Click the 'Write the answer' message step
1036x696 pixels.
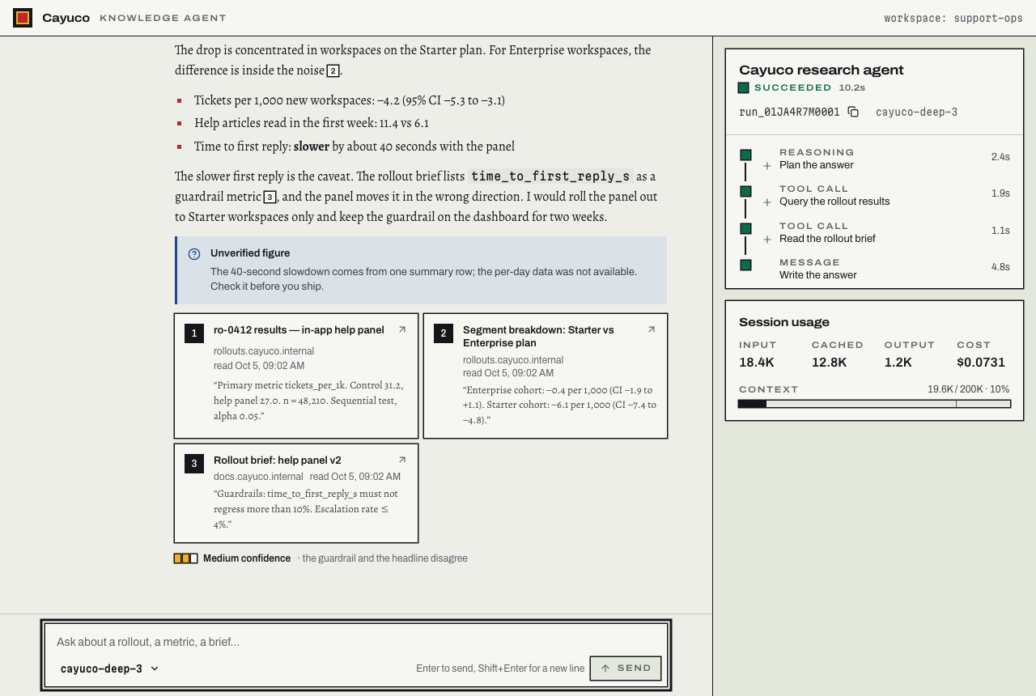(874, 269)
